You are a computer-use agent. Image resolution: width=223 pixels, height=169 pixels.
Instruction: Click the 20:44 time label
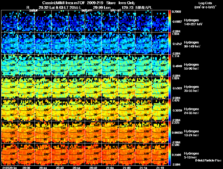43,168
